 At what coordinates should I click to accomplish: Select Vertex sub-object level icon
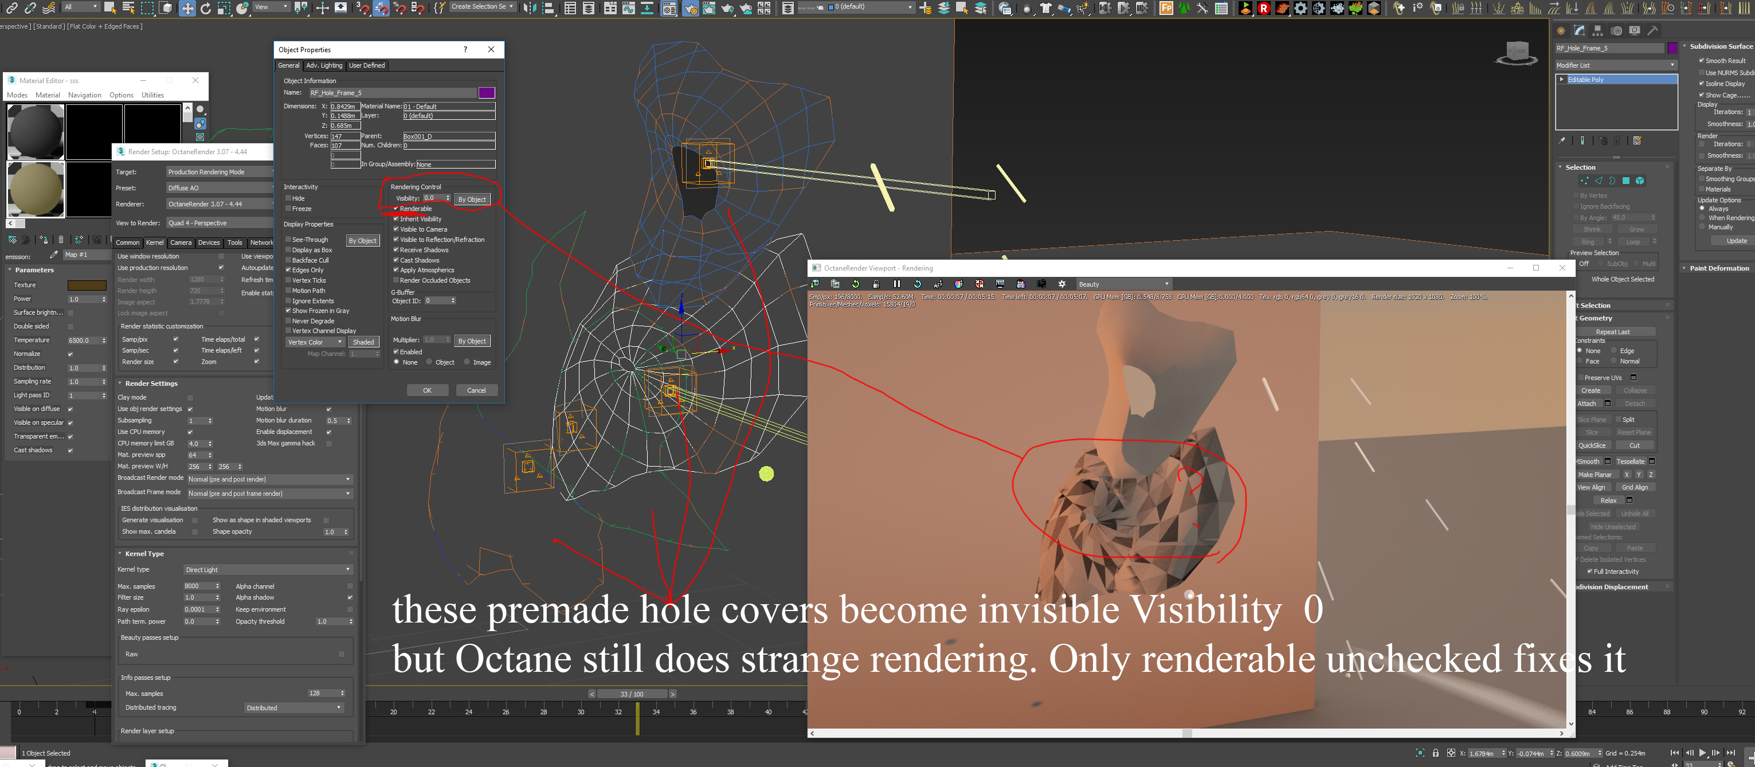click(x=1584, y=181)
